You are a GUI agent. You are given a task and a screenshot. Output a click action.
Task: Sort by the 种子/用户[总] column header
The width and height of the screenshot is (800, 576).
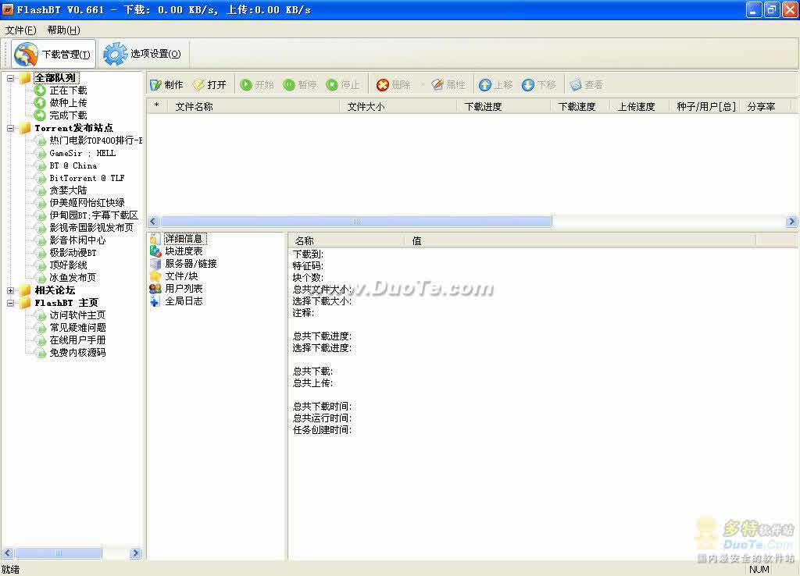tap(705, 106)
